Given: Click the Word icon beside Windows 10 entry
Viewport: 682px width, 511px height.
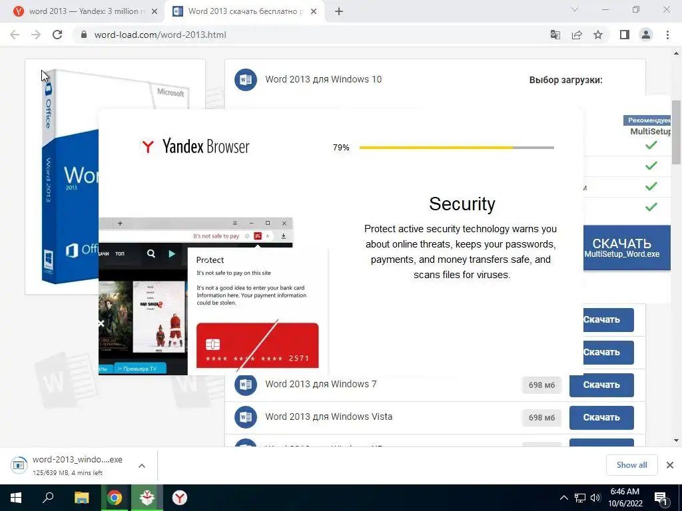Looking at the screenshot, I should pyautogui.click(x=246, y=80).
